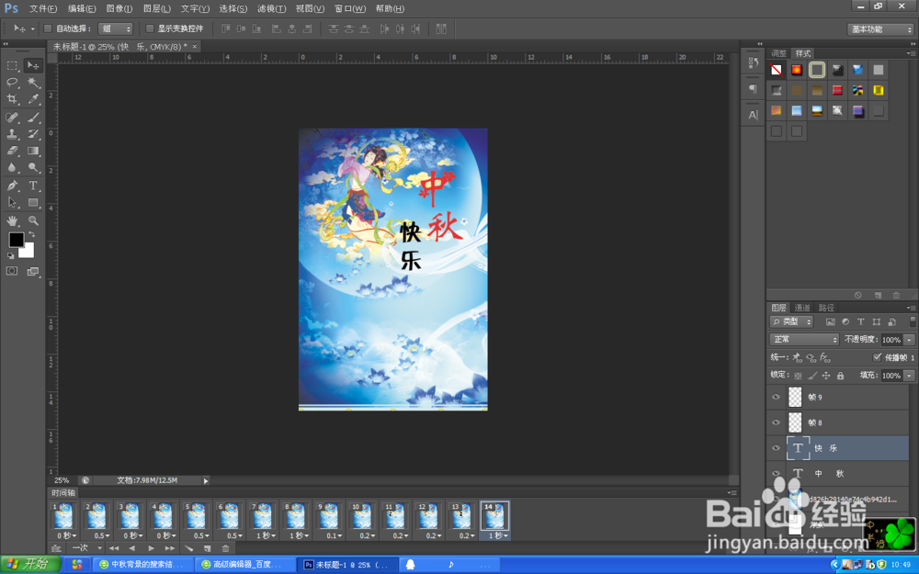Select the Healing Brush tool
Screen dimensions: 919x574
[x=12, y=118]
